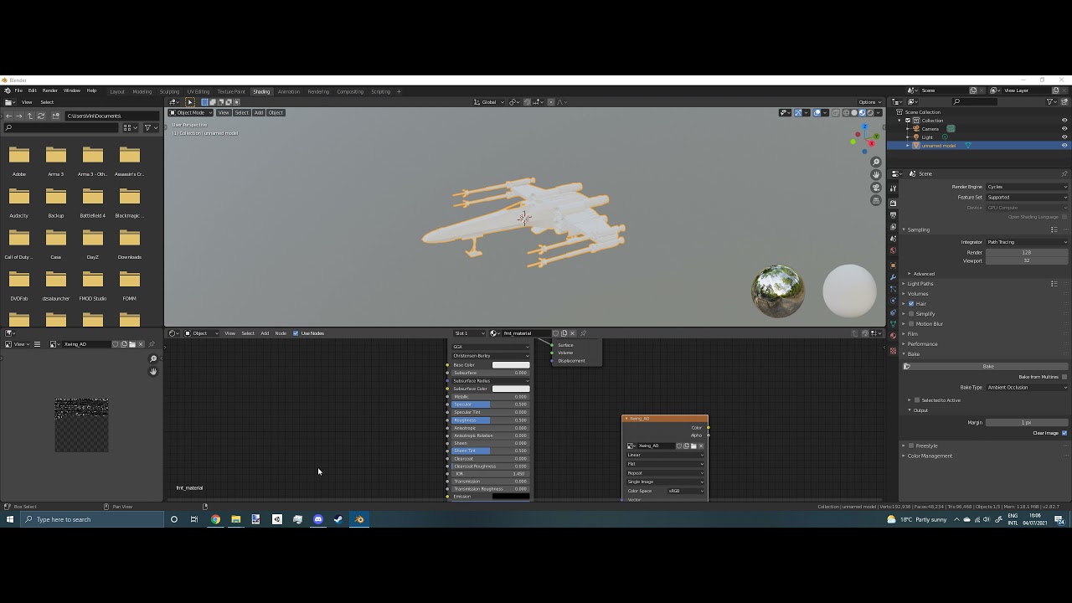This screenshot has height=603, width=1072.
Task: Expand the Light Paths panel
Action: [920, 284]
